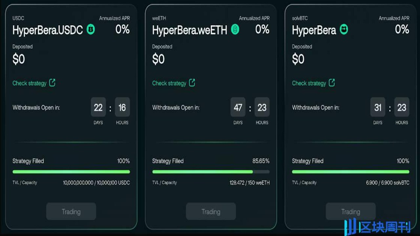Click the 85.65% filled value
Image resolution: width=420 pixels, height=236 pixels.
click(261, 161)
